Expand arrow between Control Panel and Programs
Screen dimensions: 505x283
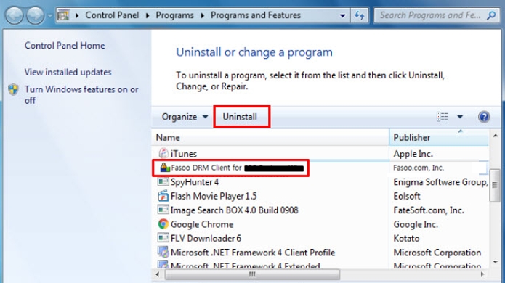point(148,15)
